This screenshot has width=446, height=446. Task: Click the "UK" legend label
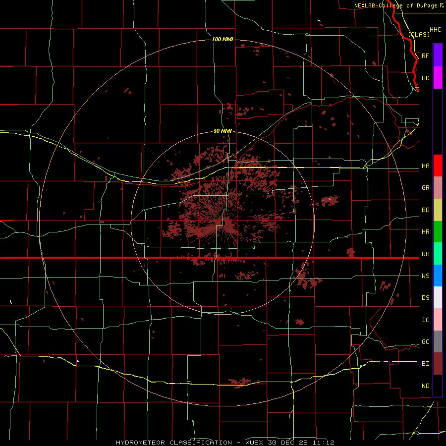pos(426,78)
